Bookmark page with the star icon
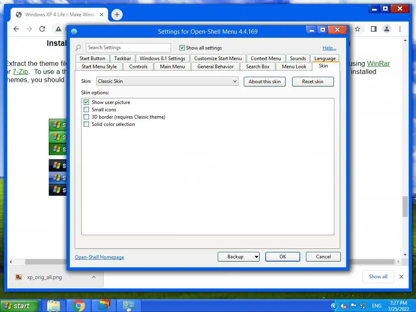Image resolution: width=416 pixels, height=312 pixels. [x=357, y=29]
